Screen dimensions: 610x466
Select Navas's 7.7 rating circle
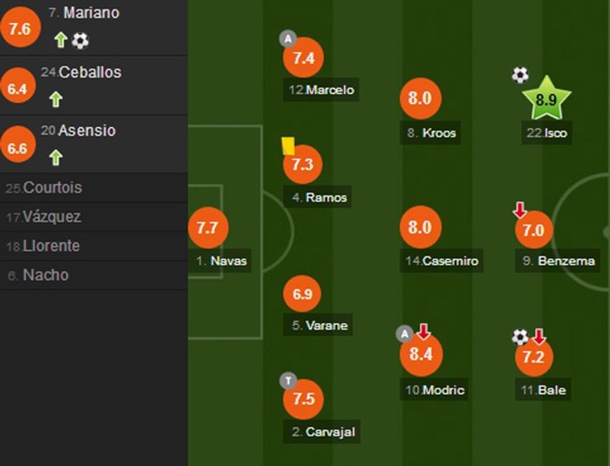[207, 228]
